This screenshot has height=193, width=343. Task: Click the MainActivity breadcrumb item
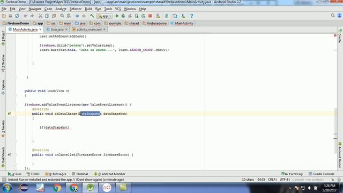(x=182, y=23)
